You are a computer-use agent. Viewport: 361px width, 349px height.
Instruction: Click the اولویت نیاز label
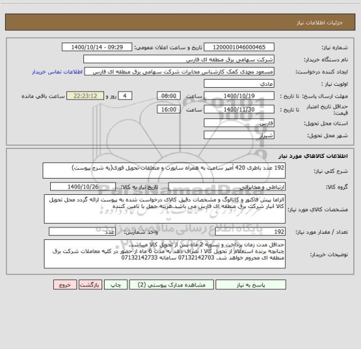[x=335, y=84]
